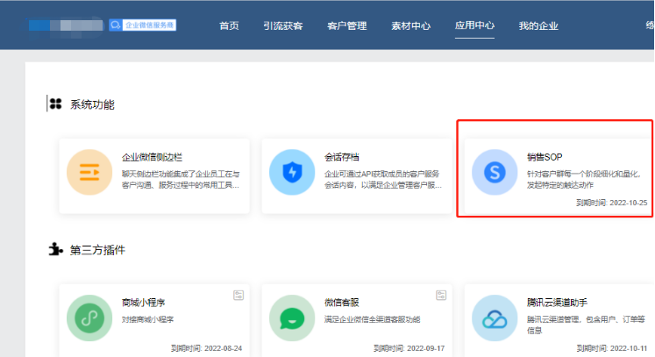Open 我的企业 in the top navigation
The width and height of the screenshot is (655, 357).
(538, 25)
